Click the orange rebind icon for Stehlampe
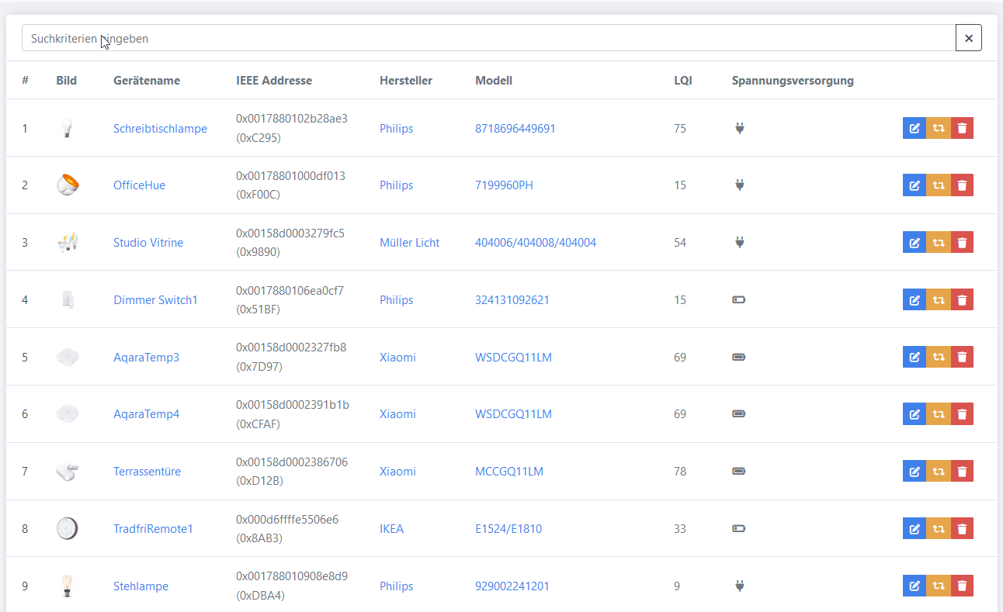Screen dimensions: 1003x612 [939, 586]
